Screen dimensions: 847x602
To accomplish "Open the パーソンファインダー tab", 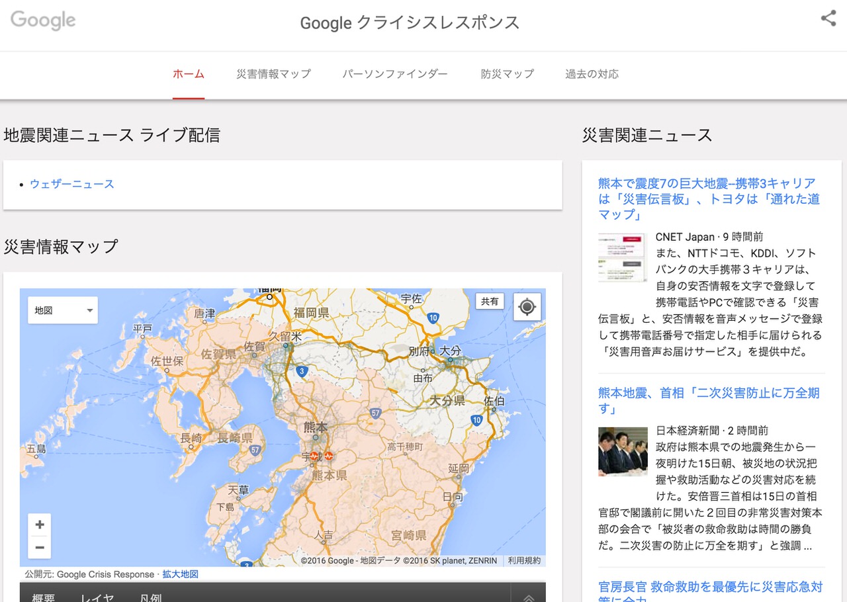I will (395, 74).
